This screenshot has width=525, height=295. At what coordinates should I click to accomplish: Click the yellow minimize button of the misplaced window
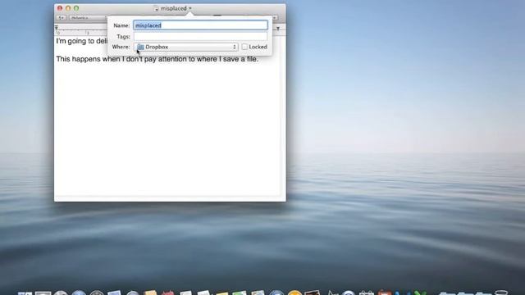pyautogui.click(x=68, y=8)
